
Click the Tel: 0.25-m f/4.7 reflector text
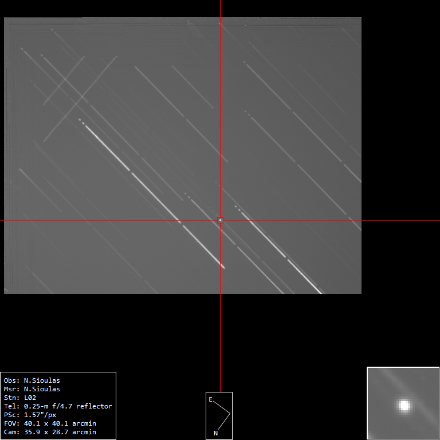tap(58, 406)
